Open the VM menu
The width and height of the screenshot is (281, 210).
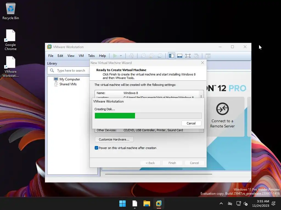pos(81,56)
